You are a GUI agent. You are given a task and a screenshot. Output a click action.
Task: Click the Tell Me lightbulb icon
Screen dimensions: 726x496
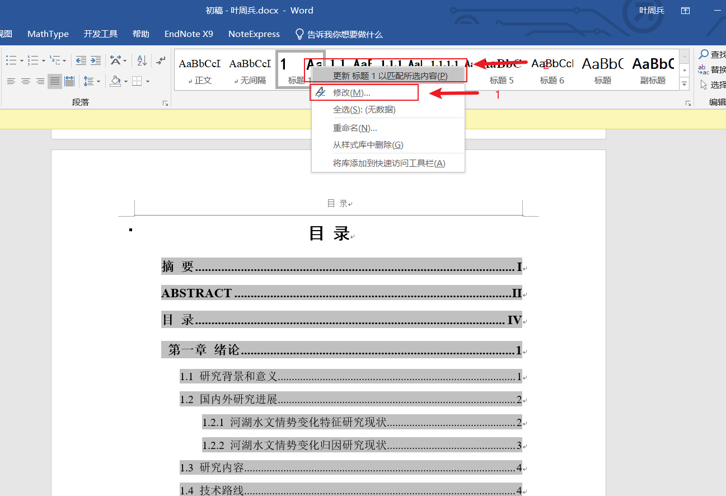click(299, 34)
